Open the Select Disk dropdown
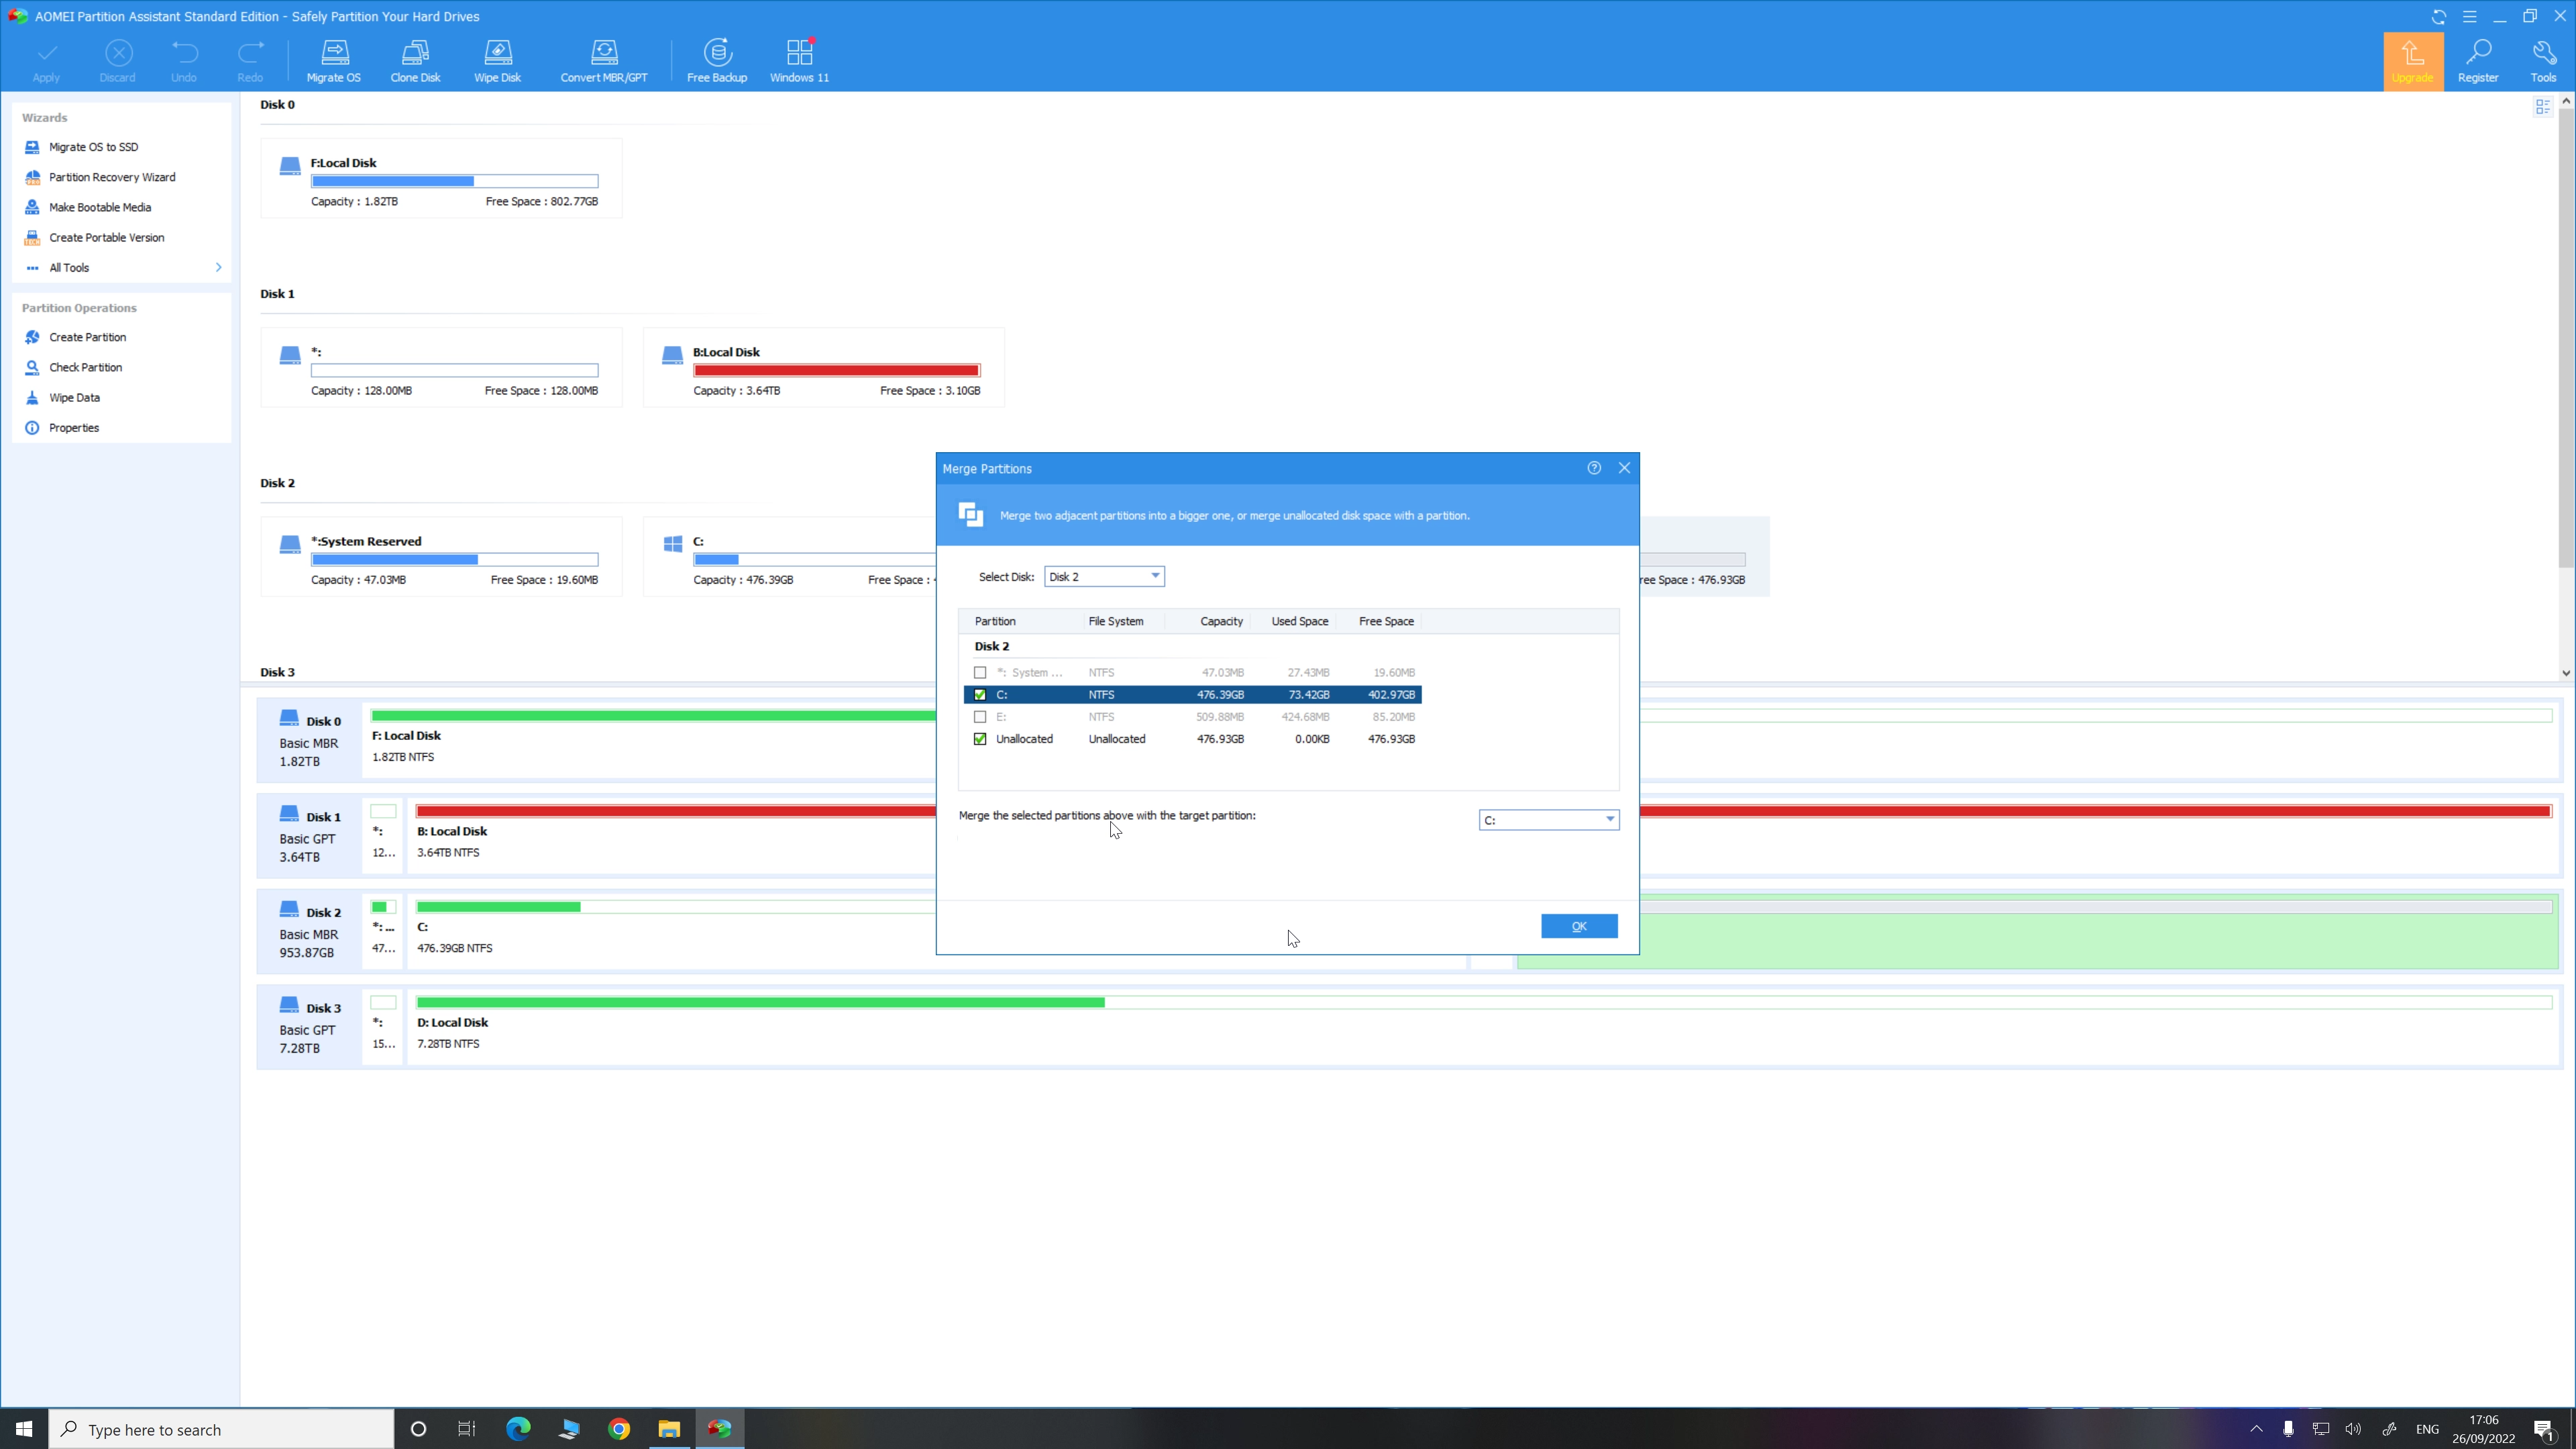 coord(1104,576)
